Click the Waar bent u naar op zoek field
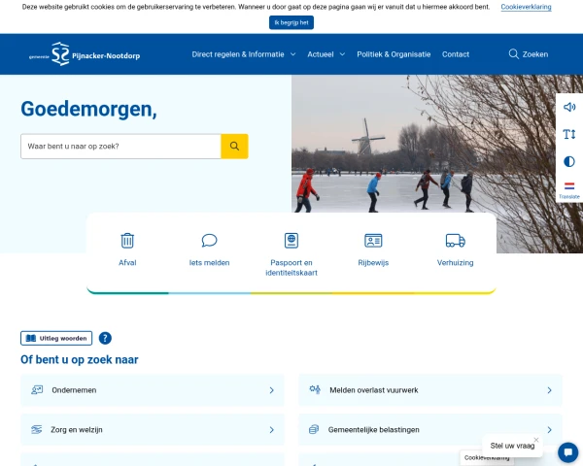The width and height of the screenshot is (583, 466). point(121,147)
